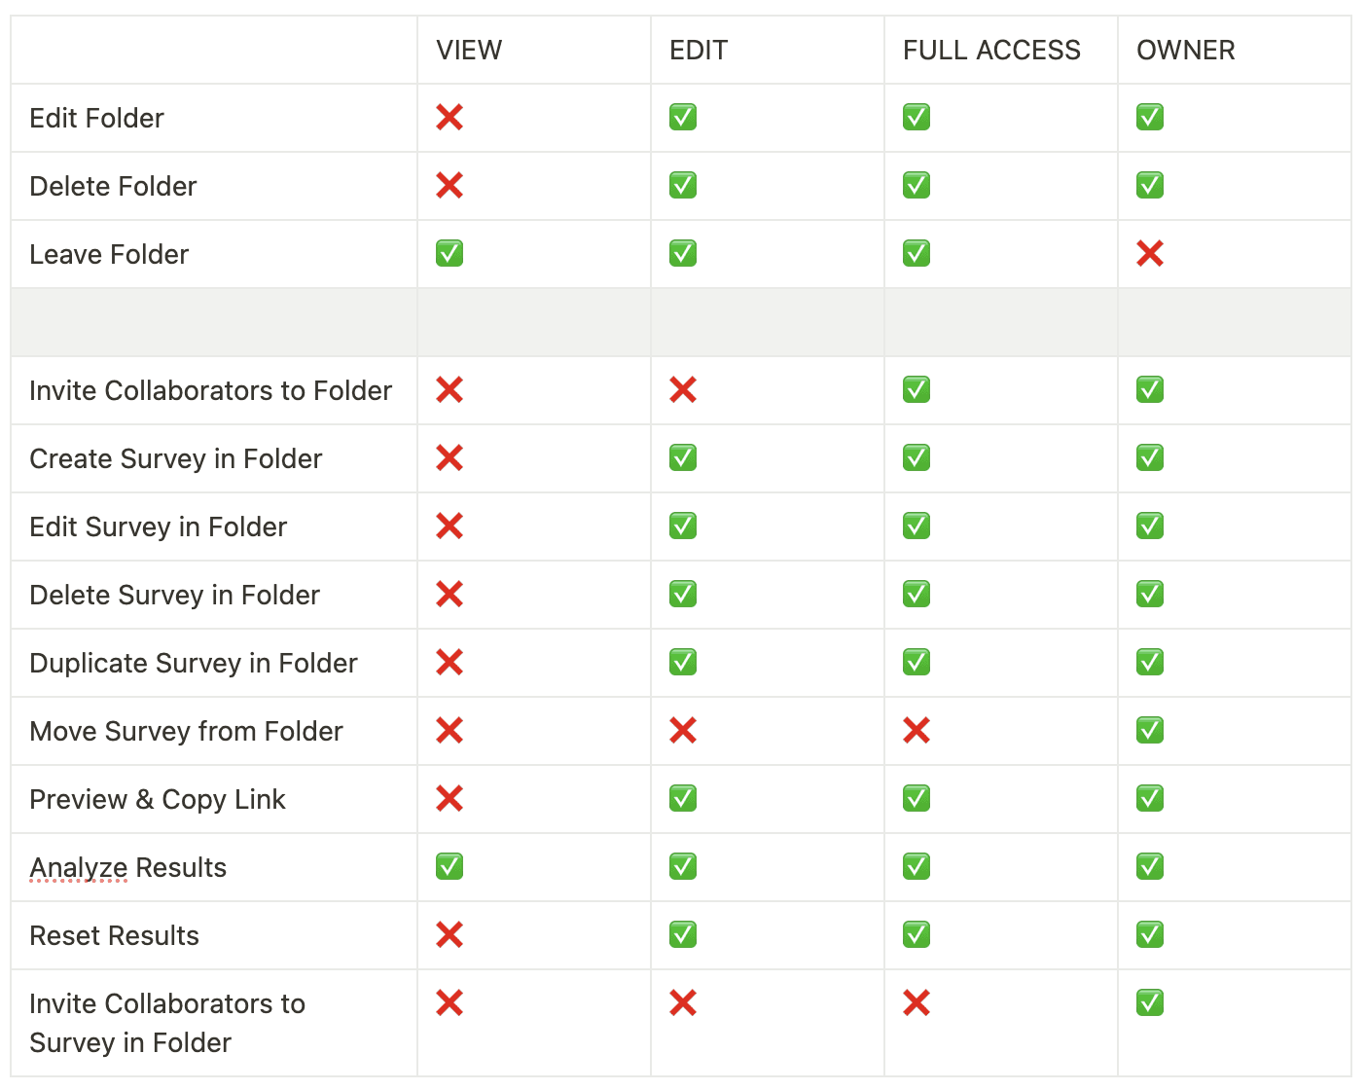
Task: Click the FULL ACCESS checkmark for Invite Collaborators to Folder
Action: tap(916, 389)
